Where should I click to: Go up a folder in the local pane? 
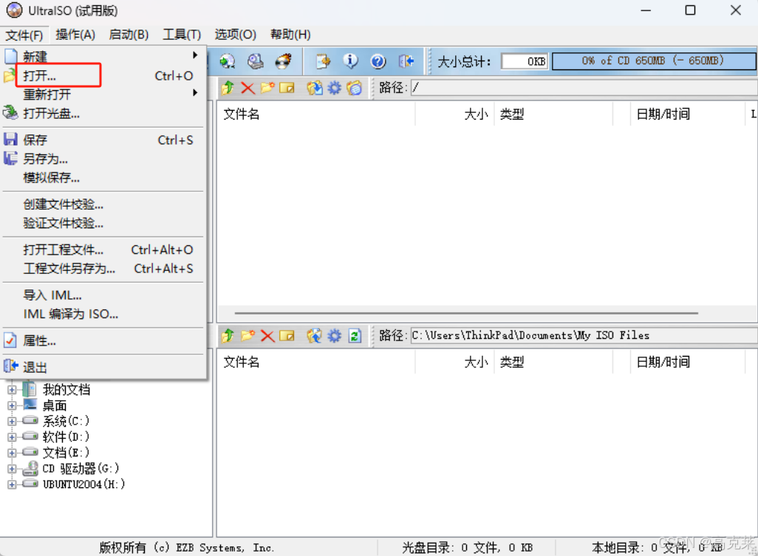pos(228,335)
